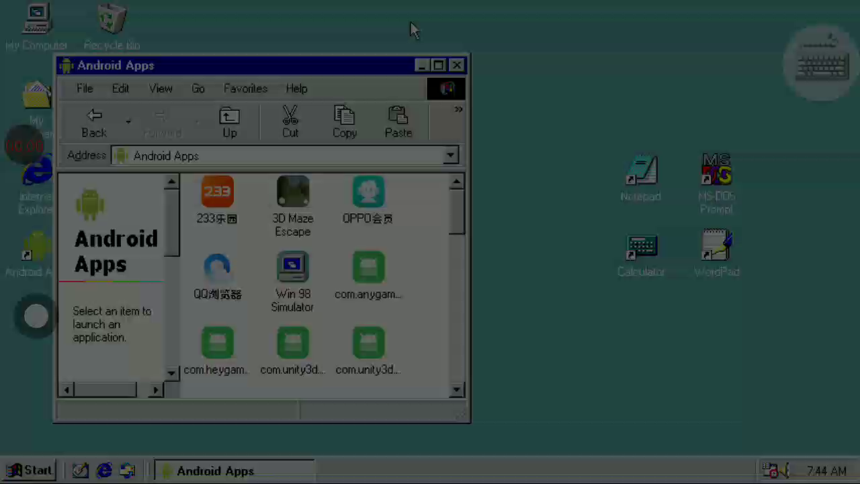The width and height of the screenshot is (860, 484).
Task: Click the third quick launch icon next to Internet Explorer
Action: click(x=128, y=471)
